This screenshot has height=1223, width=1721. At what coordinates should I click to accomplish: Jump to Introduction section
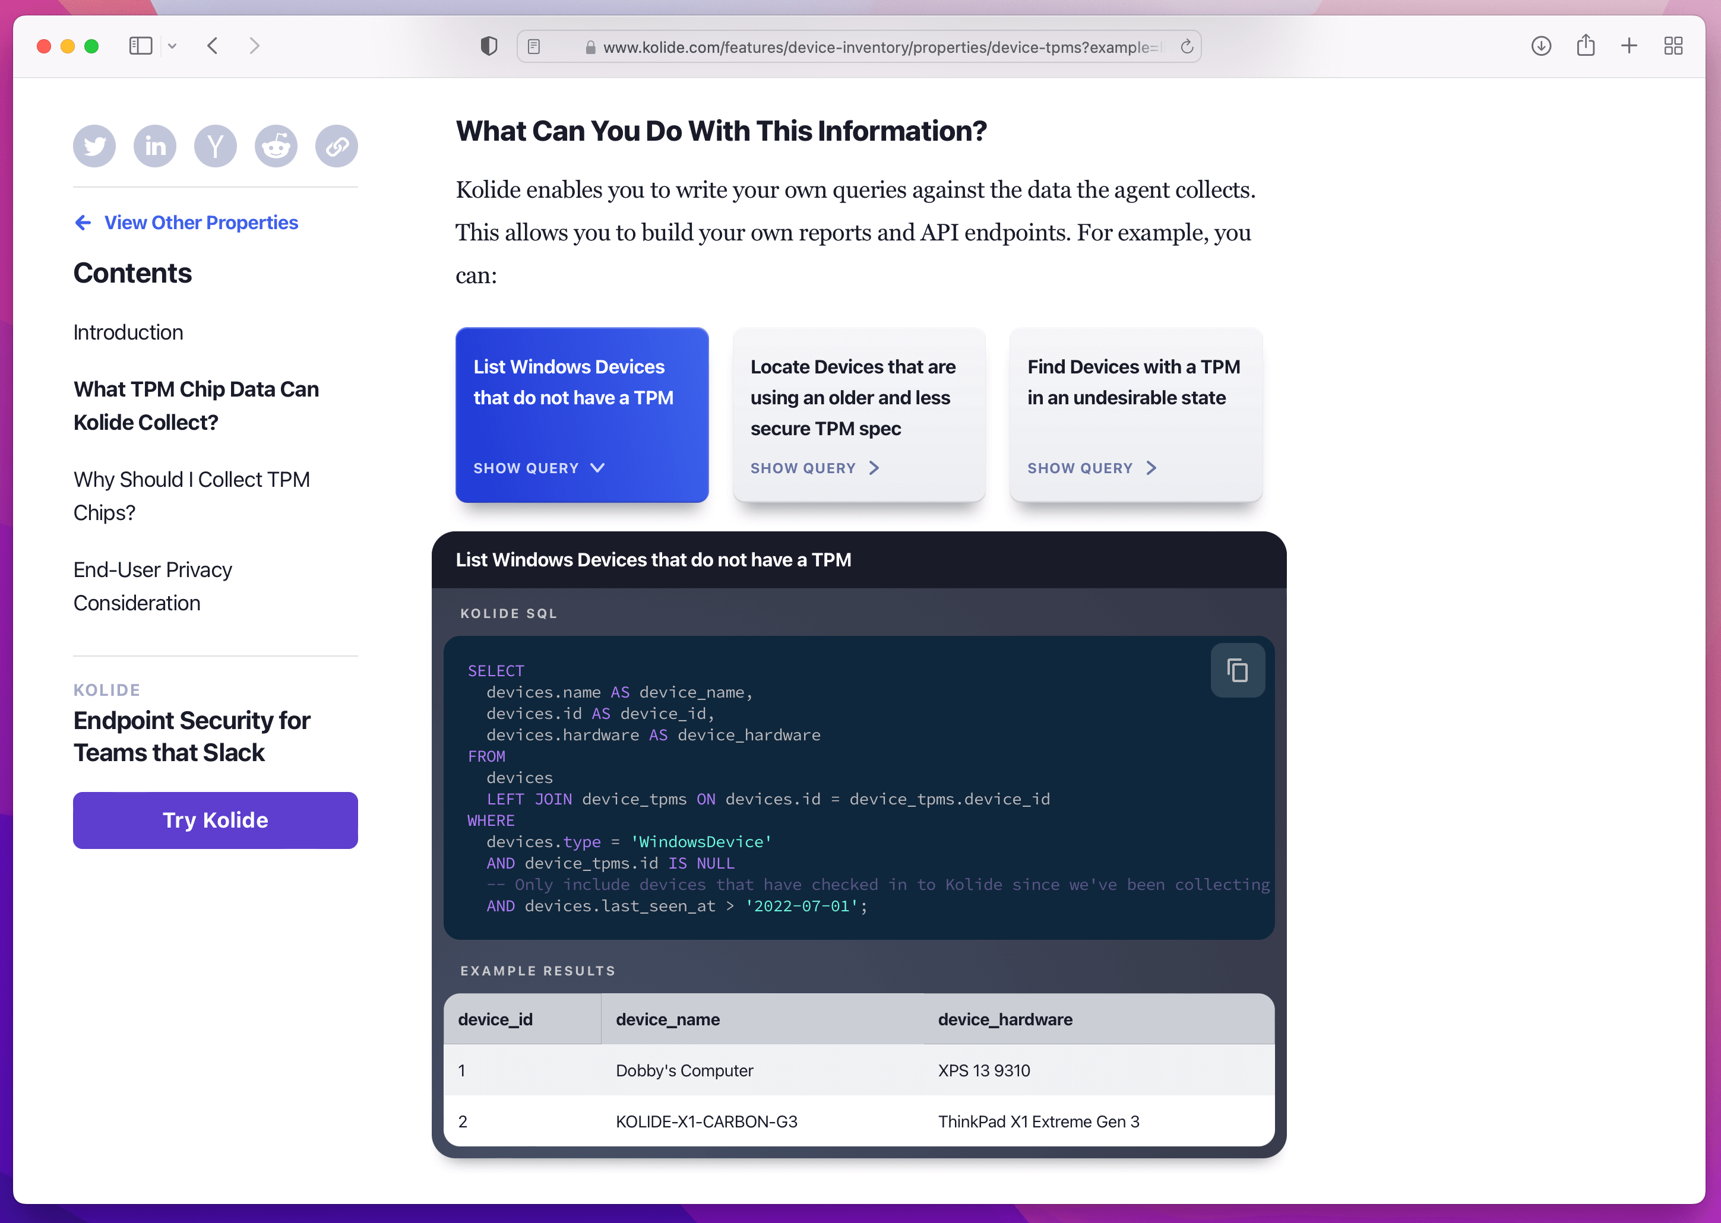pyautogui.click(x=128, y=333)
